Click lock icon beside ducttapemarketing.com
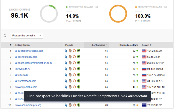 [16, 51]
